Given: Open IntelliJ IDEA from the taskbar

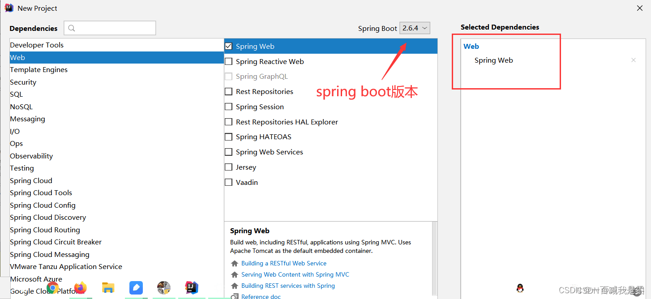Looking at the screenshot, I should click(192, 287).
